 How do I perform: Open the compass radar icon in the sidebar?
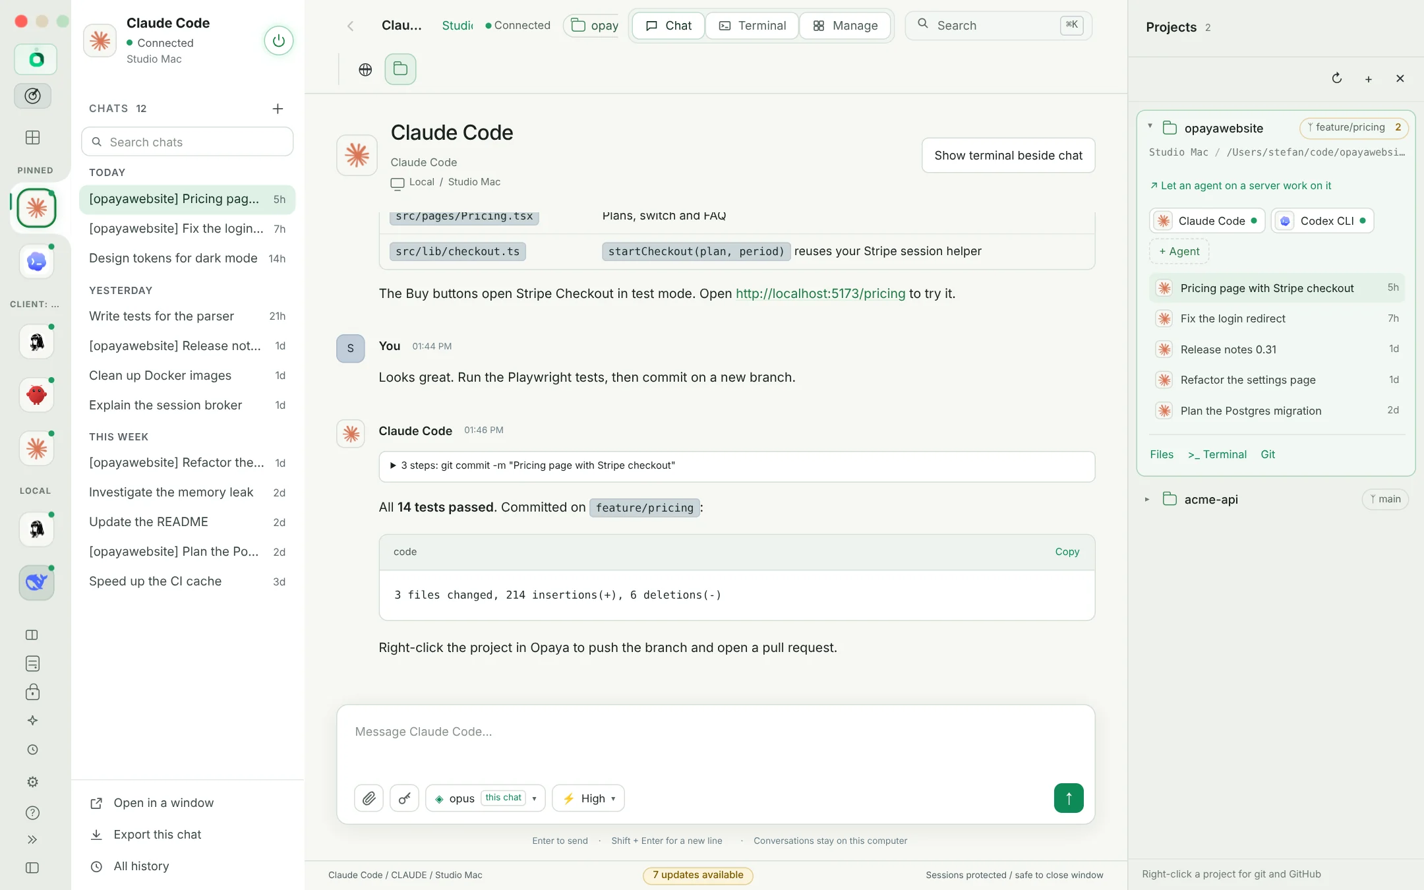click(x=33, y=96)
